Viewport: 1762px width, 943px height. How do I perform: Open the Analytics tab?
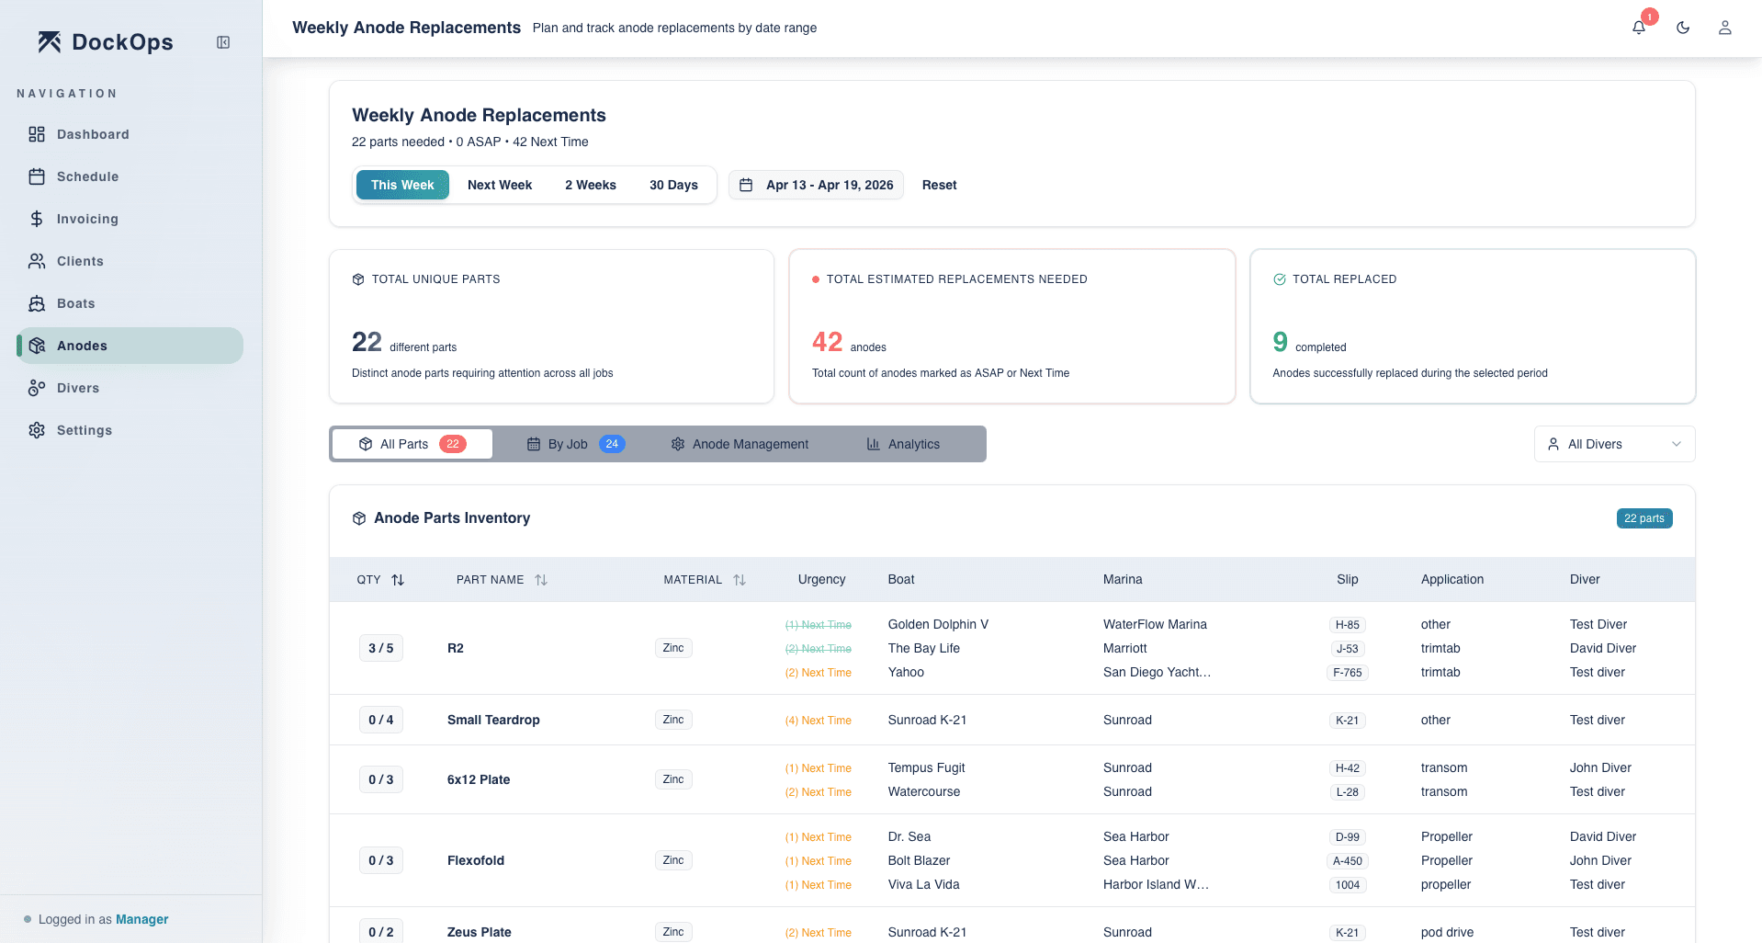coord(903,444)
